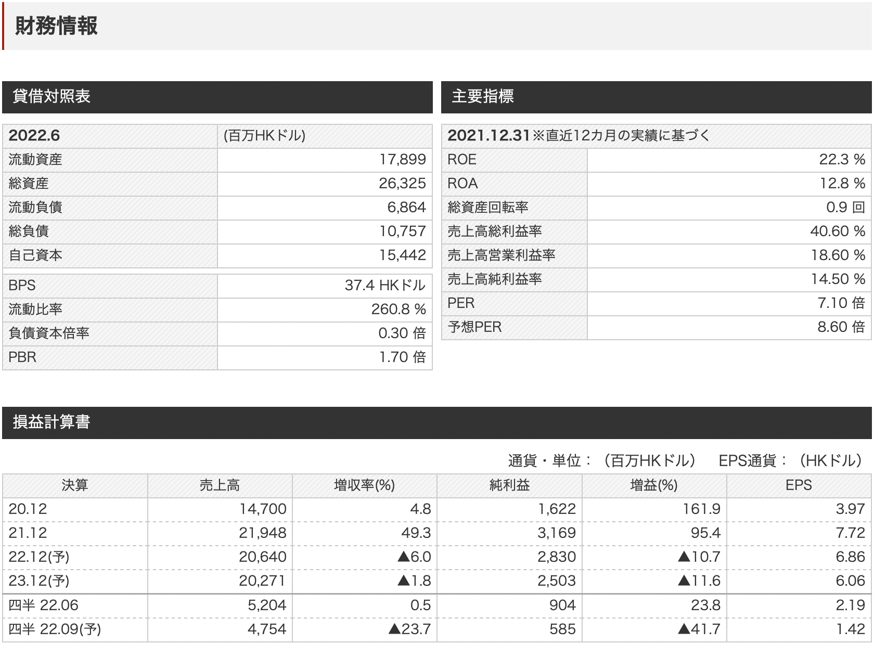Click the value 40.60 %
Image resolution: width=874 pixels, height=669 pixels.
838,231
